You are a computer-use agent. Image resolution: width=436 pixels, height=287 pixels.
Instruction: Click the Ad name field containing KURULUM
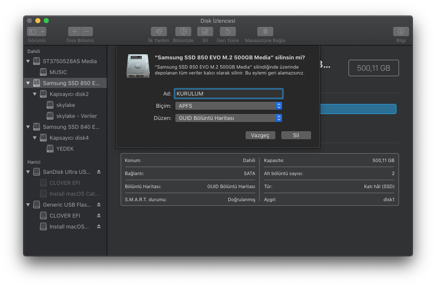(x=228, y=93)
